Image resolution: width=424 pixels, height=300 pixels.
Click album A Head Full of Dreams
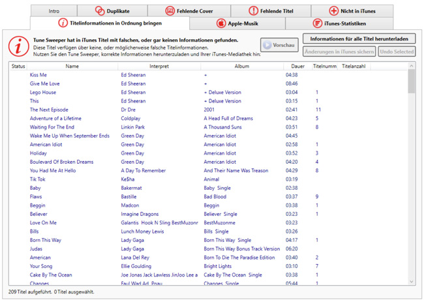pos(228,118)
